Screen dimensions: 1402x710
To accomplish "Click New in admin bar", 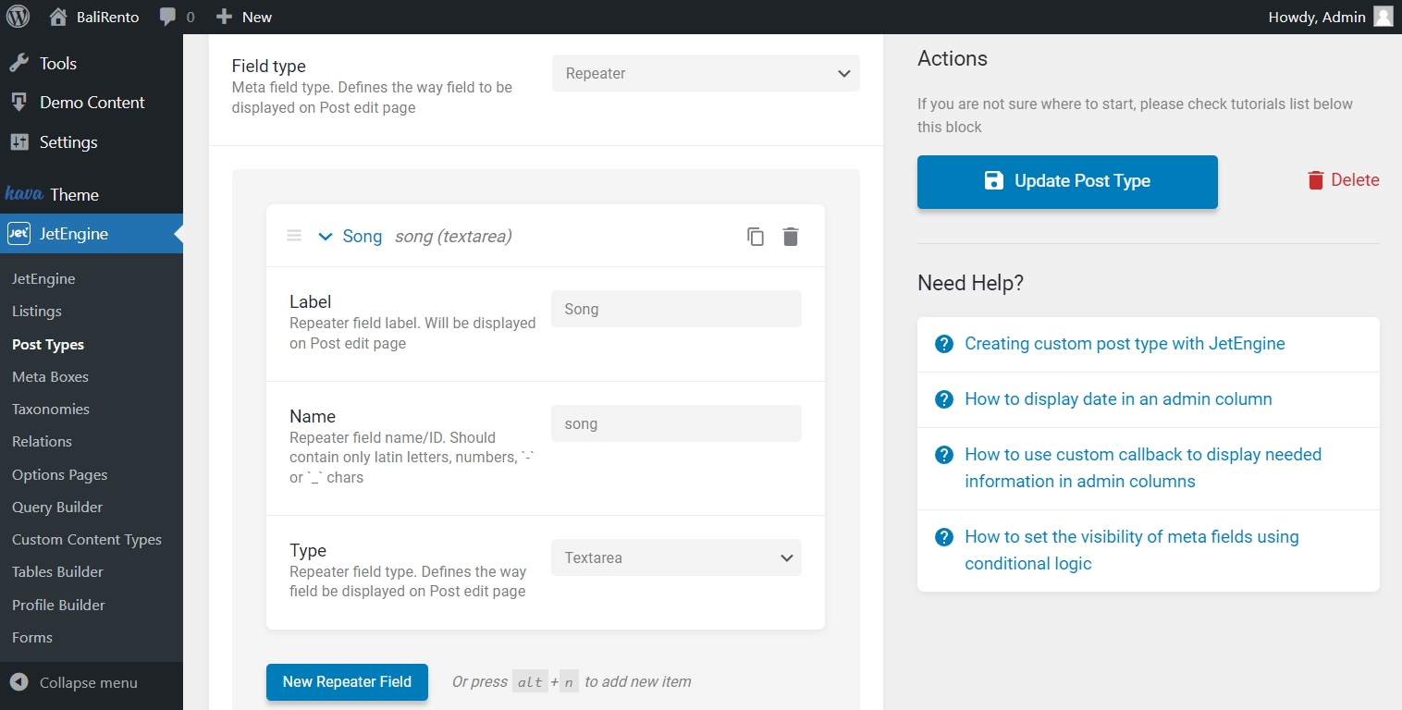I will pyautogui.click(x=257, y=17).
